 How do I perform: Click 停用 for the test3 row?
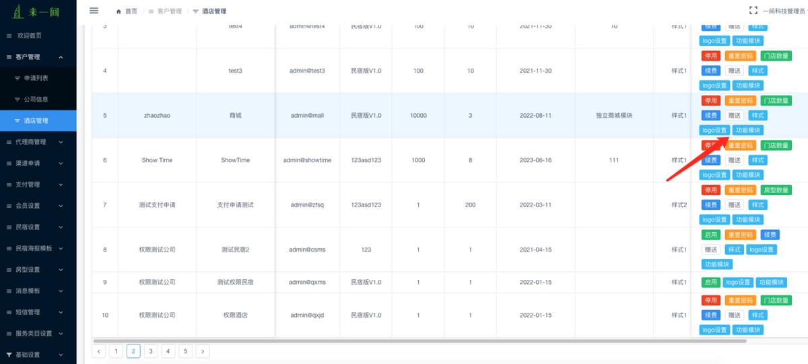click(710, 56)
